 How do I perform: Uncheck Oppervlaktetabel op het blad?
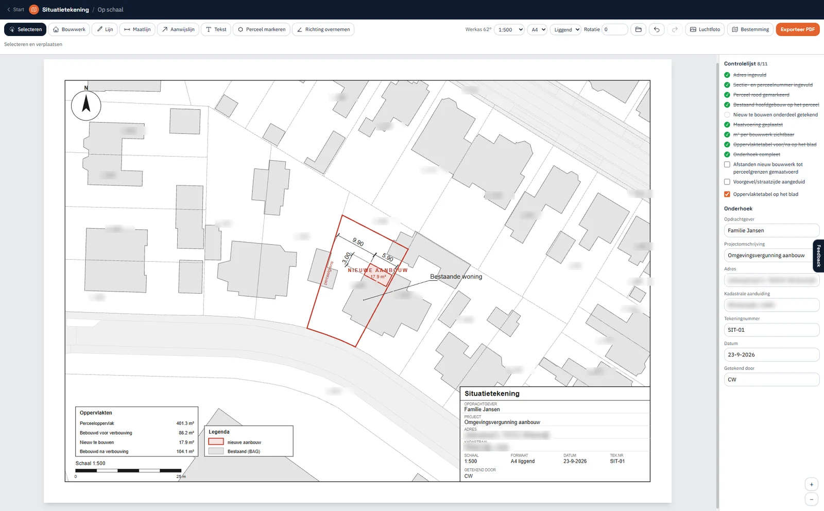pos(727,194)
